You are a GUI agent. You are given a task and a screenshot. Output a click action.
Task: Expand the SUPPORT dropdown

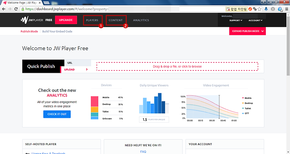tap(236, 21)
